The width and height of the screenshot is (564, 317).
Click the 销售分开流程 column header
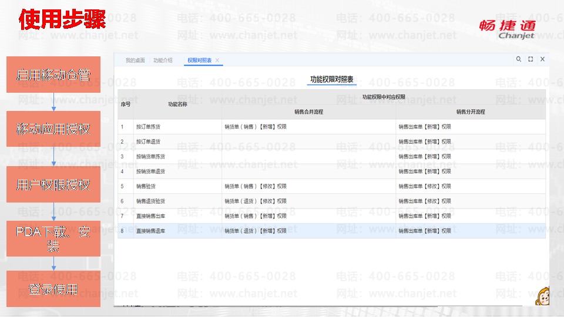pos(471,112)
